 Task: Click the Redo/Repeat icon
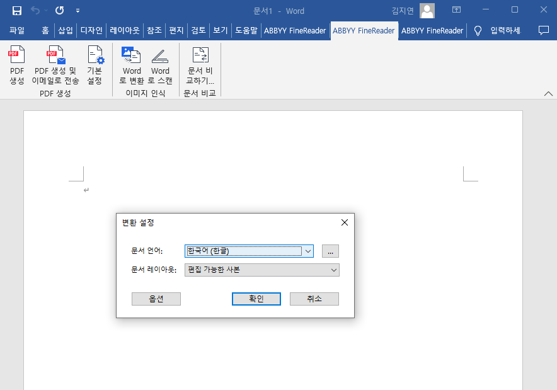(x=60, y=11)
